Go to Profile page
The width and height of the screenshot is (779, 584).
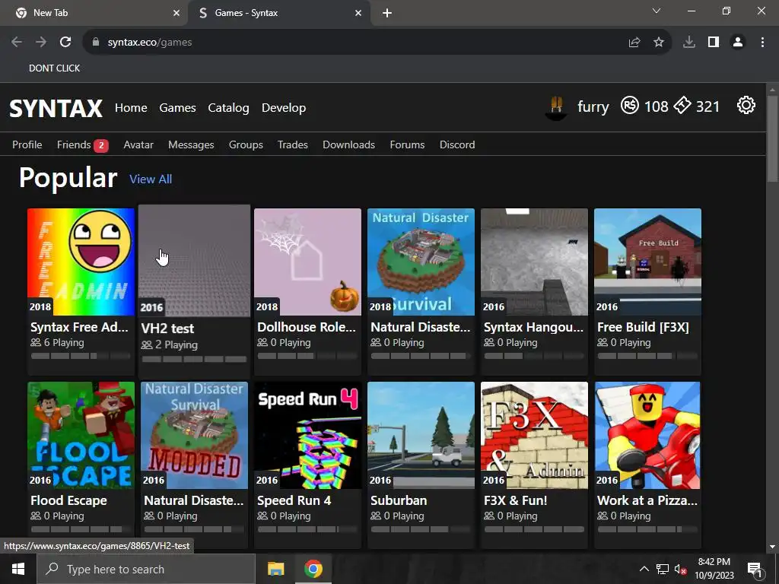27,144
